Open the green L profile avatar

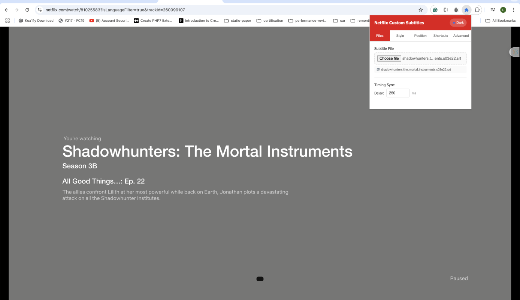click(503, 10)
